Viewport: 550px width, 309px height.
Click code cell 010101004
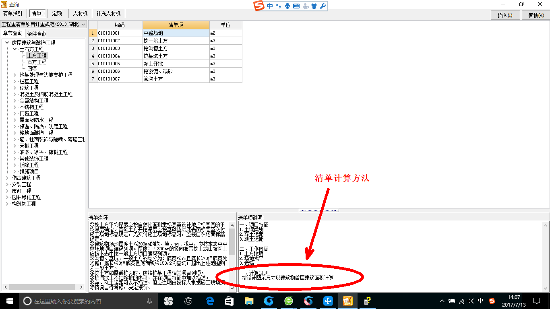(x=120, y=56)
